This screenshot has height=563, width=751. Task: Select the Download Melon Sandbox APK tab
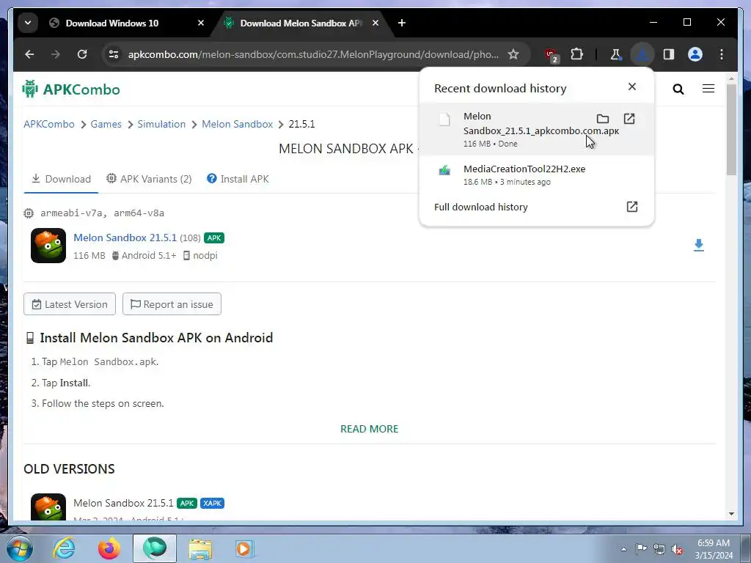(x=301, y=23)
